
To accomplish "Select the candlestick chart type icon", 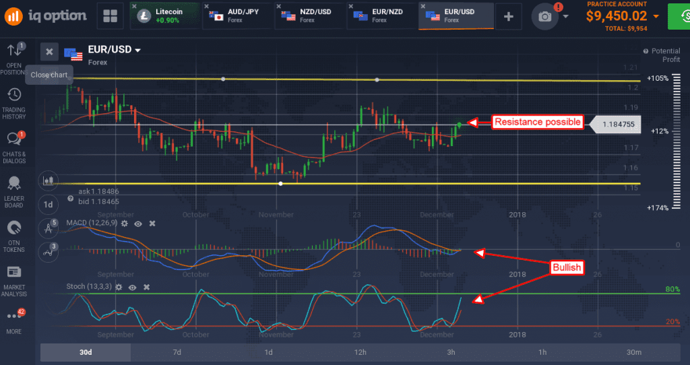I will coord(49,180).
